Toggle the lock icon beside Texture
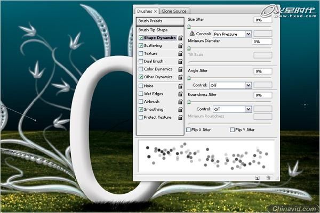This screenshot has width=320, height=213. (x=180, y=53)
